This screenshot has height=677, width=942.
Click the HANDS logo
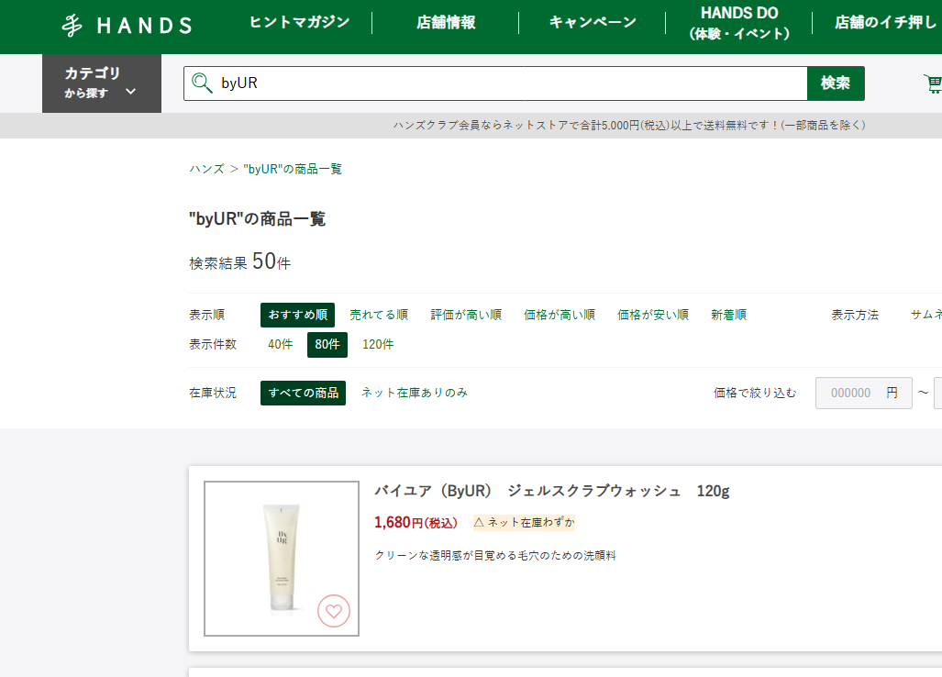pos(127,26)
